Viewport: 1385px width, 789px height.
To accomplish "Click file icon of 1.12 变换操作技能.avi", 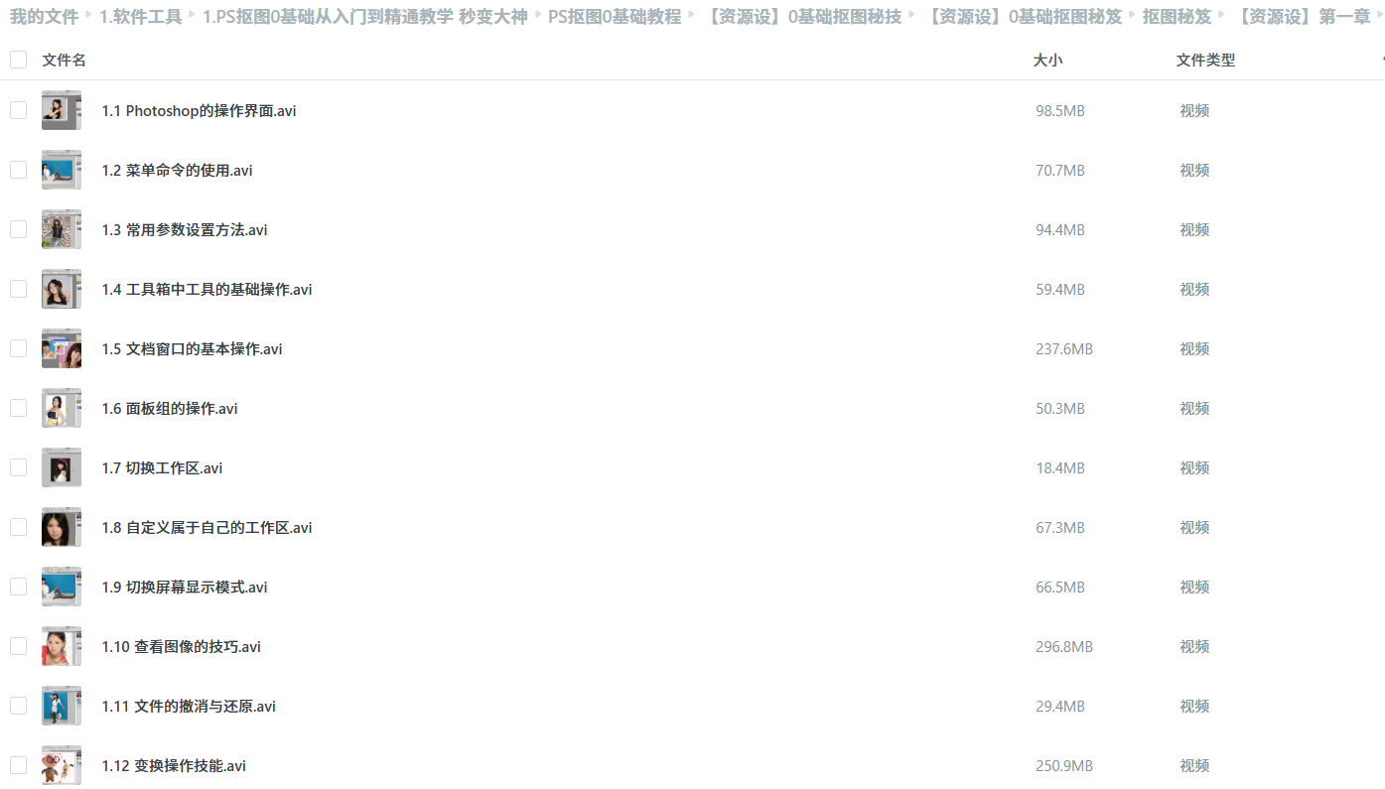I will coord(62,765).
